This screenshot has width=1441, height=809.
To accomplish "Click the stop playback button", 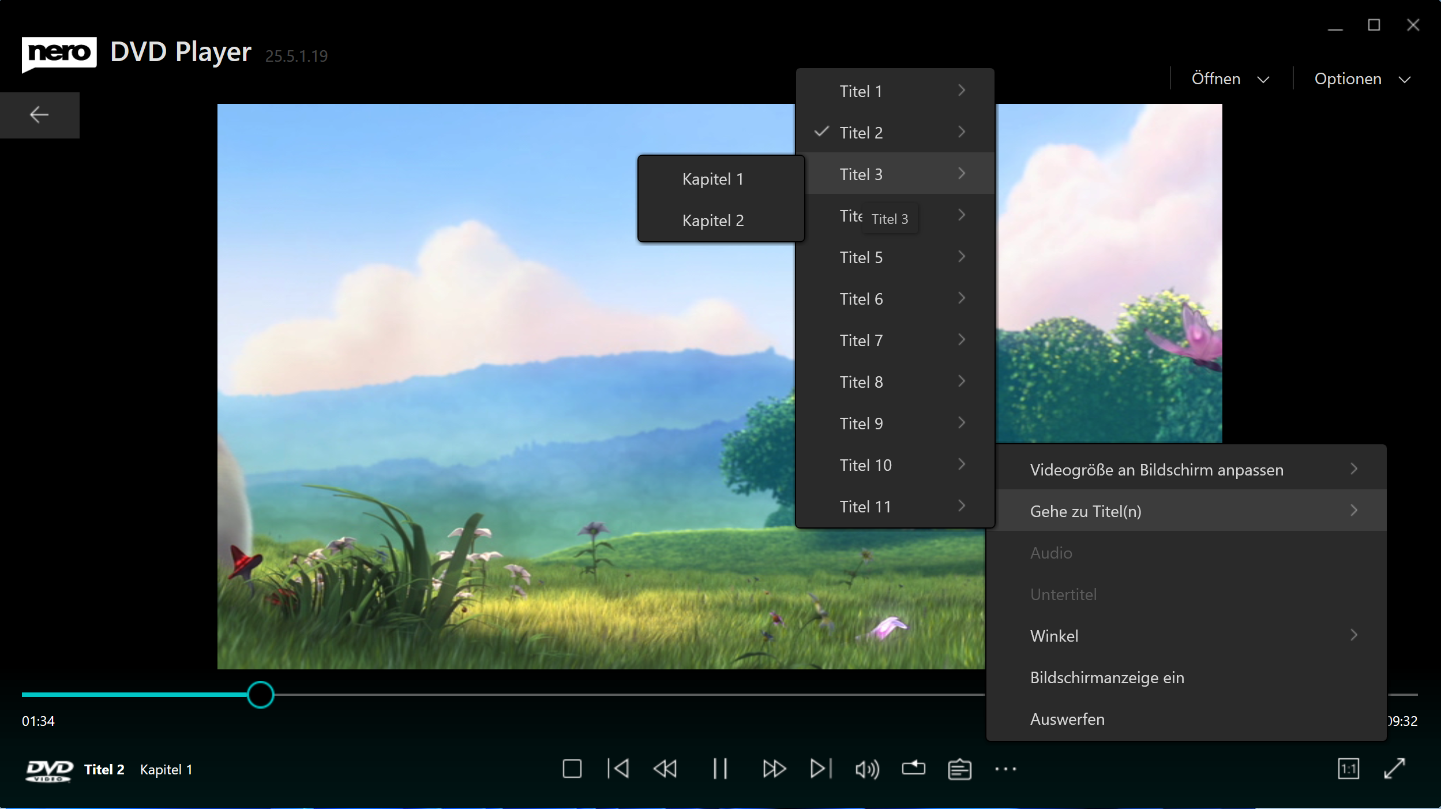I will pos(572,769).
